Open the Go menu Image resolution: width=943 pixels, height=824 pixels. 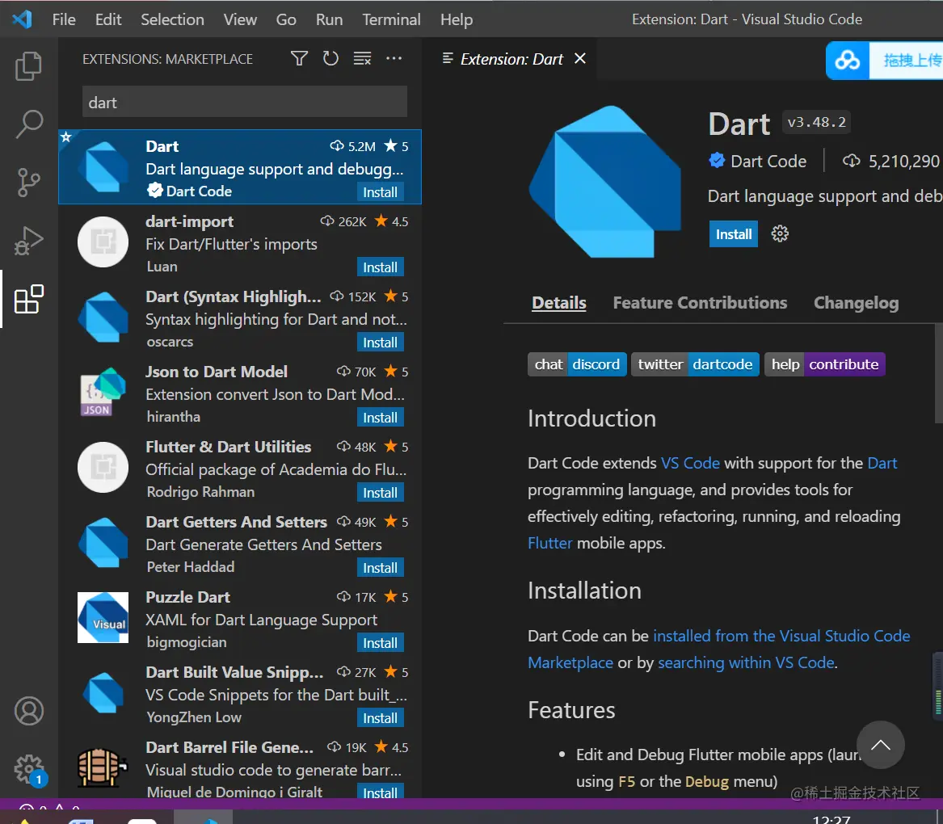pos(286,19)
